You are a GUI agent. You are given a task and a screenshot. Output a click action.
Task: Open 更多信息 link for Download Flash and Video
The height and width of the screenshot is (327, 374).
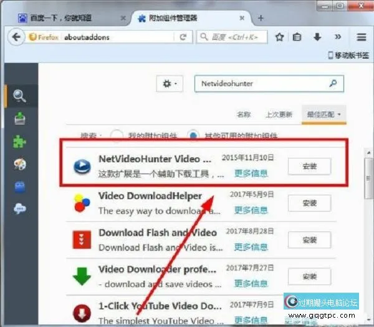click(251, 247)
